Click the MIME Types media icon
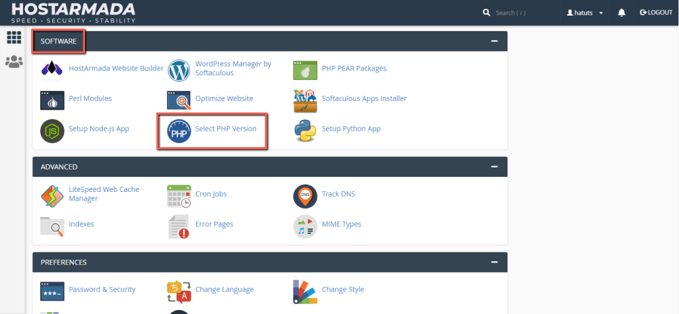The width and height of the screenshot is (679, 314). pos(306,227)
